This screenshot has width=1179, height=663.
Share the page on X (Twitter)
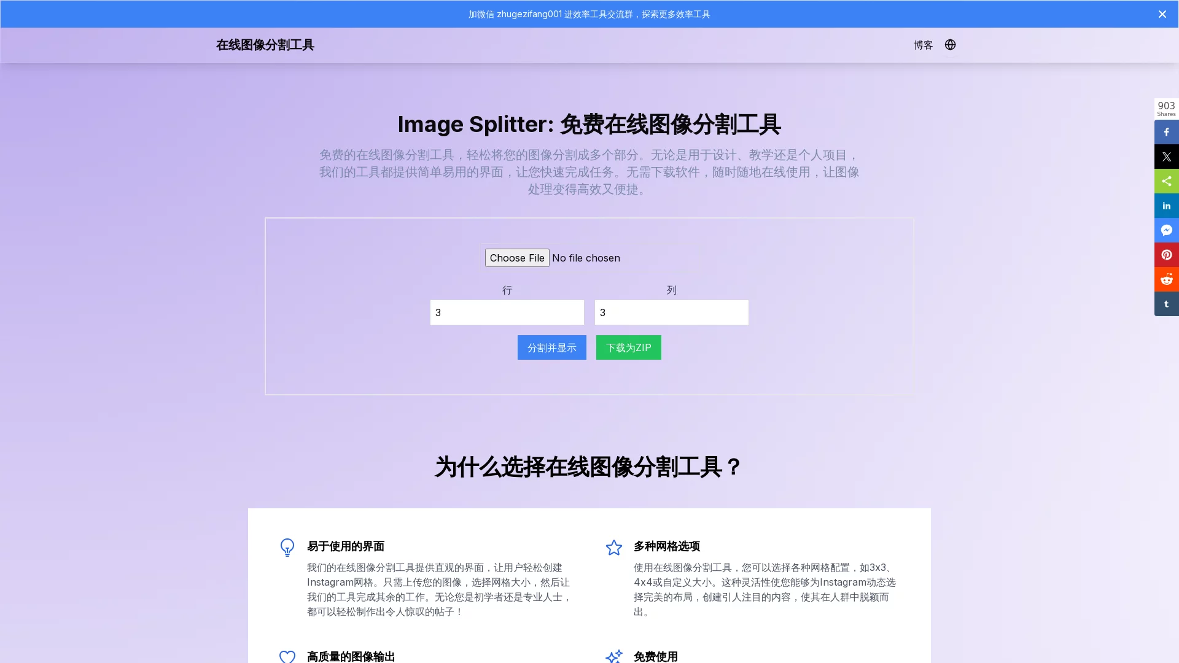point(1166,157)
